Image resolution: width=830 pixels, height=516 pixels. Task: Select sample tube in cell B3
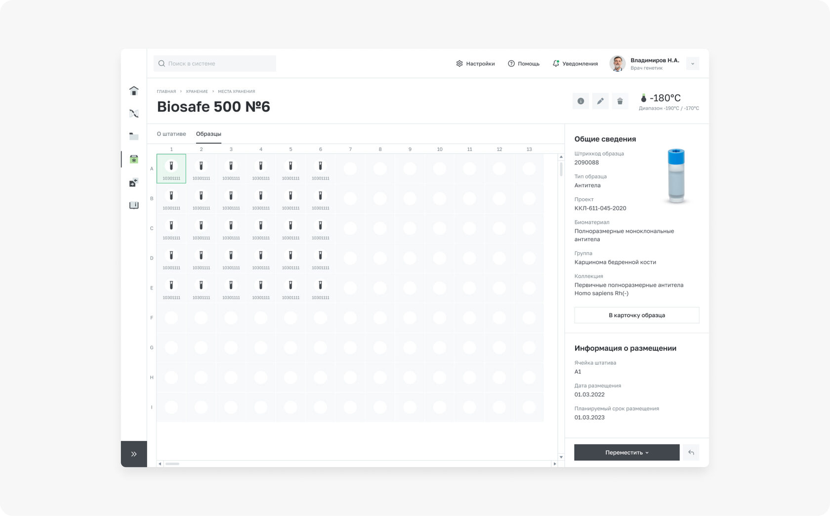[231, 198]
